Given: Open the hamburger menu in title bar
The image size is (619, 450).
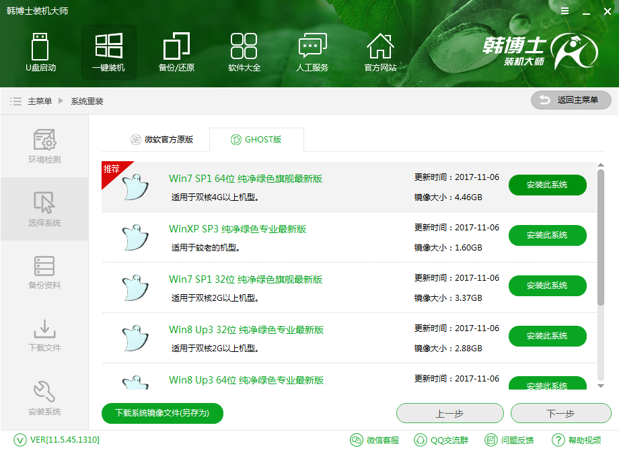Looking at the screenshot, I should pyautogui.click(x=565, y=11).
